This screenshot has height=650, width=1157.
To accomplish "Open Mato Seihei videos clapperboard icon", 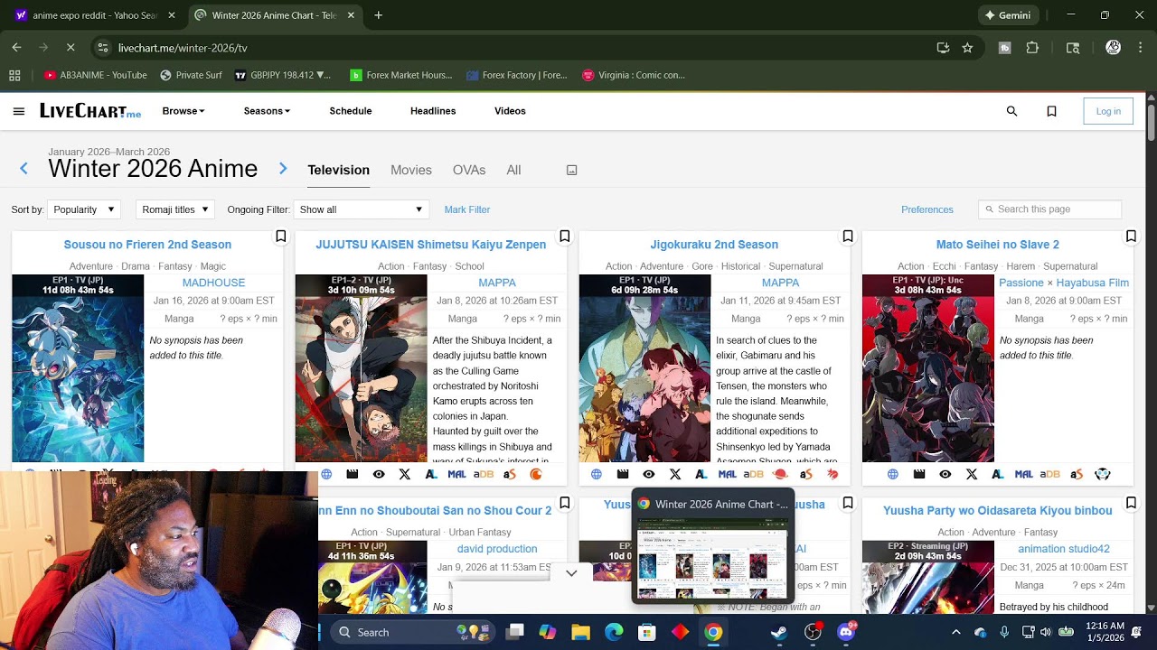I will coord(919,474).
